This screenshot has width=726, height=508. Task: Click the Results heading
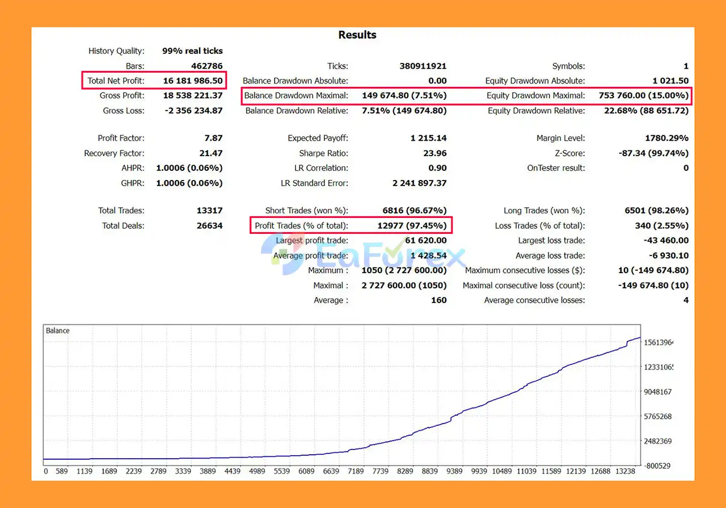tap(357, 35)
